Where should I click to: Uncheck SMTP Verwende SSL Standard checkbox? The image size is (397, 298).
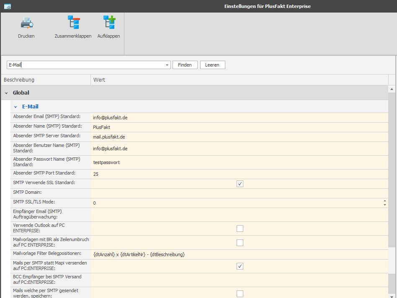[x=240, y=184]
